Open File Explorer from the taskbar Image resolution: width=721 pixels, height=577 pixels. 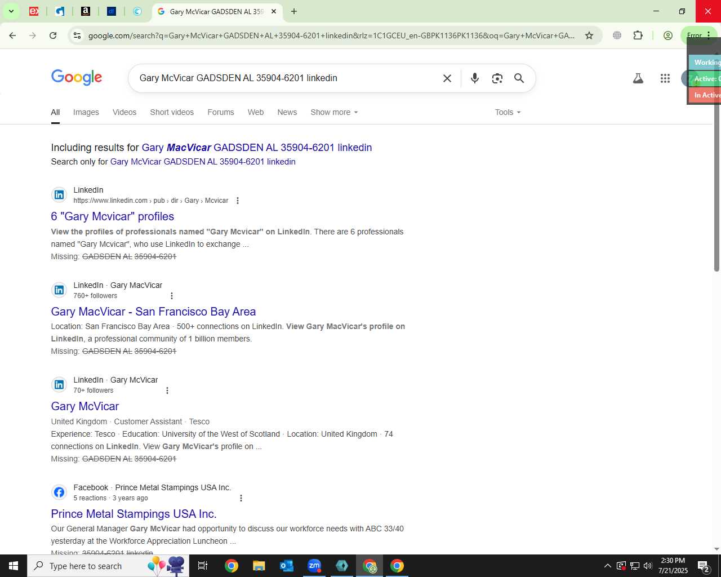(259, 566)
